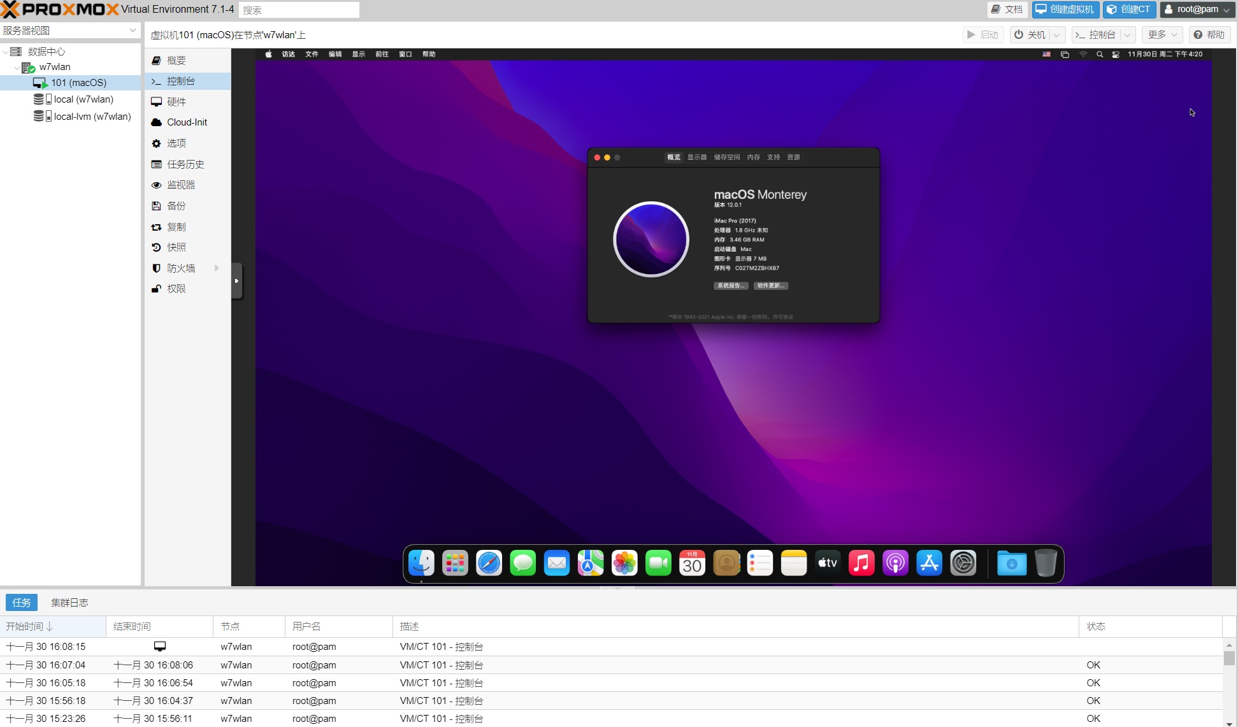Screen dimensions: 1238x727
Task: Open Podcasts app in dock
Action: coord(895,563)
